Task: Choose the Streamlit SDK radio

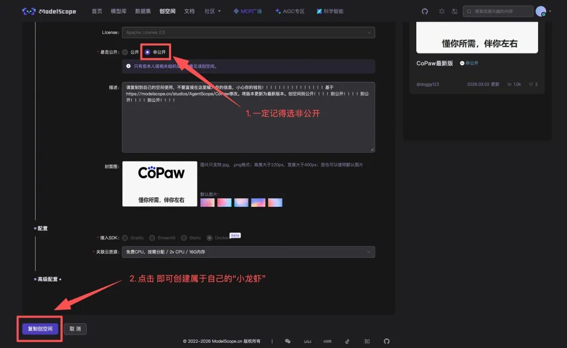Action: coord(152,238)
